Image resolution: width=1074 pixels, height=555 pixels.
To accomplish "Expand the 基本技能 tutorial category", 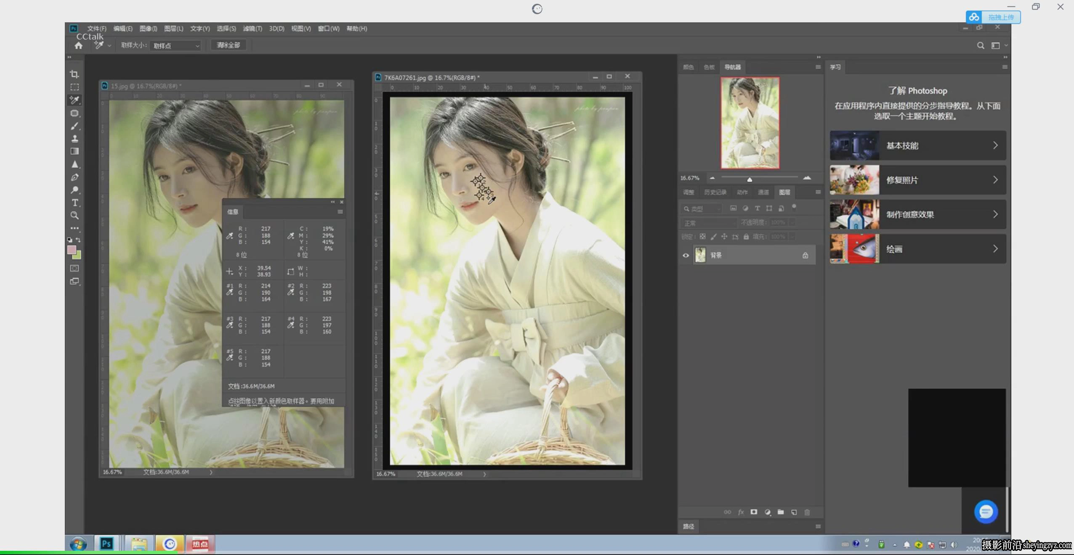I will [918, 145].
